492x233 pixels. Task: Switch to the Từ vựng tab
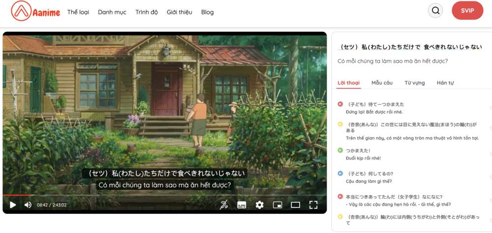(x=414, y=83)
